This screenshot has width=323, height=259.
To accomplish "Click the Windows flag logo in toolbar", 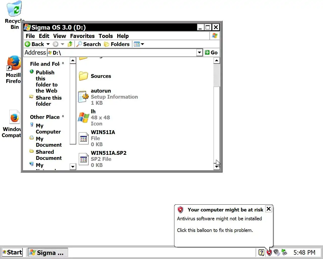I will click(x=215, y=36).
